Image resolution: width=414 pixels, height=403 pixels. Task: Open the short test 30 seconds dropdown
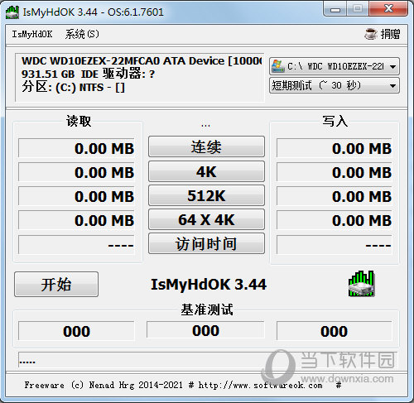click(x=335, y=85)
